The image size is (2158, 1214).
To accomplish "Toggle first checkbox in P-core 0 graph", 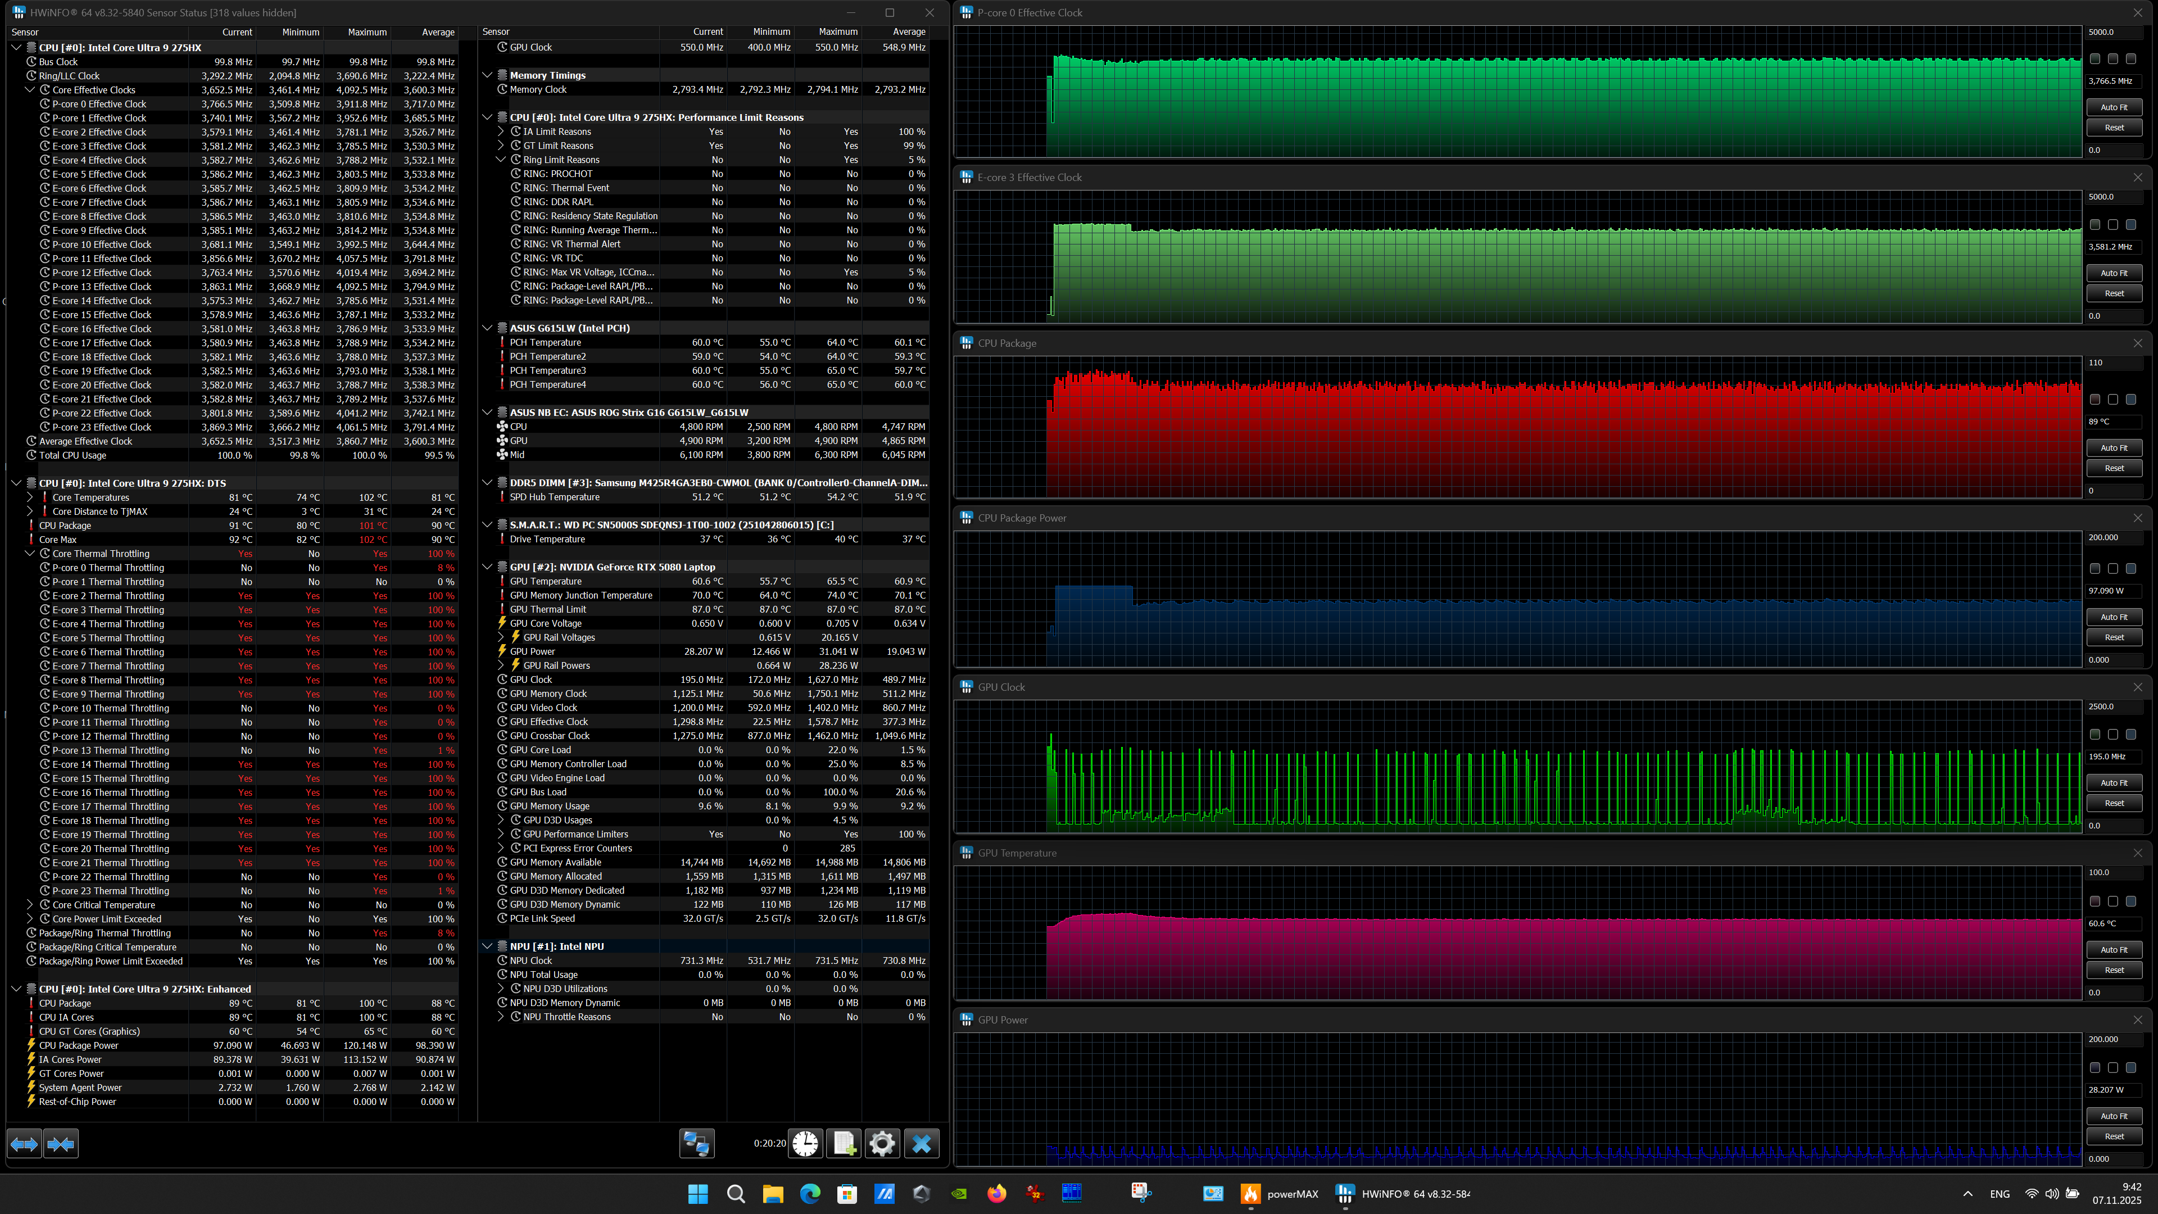I will [x=2095, y=58].
